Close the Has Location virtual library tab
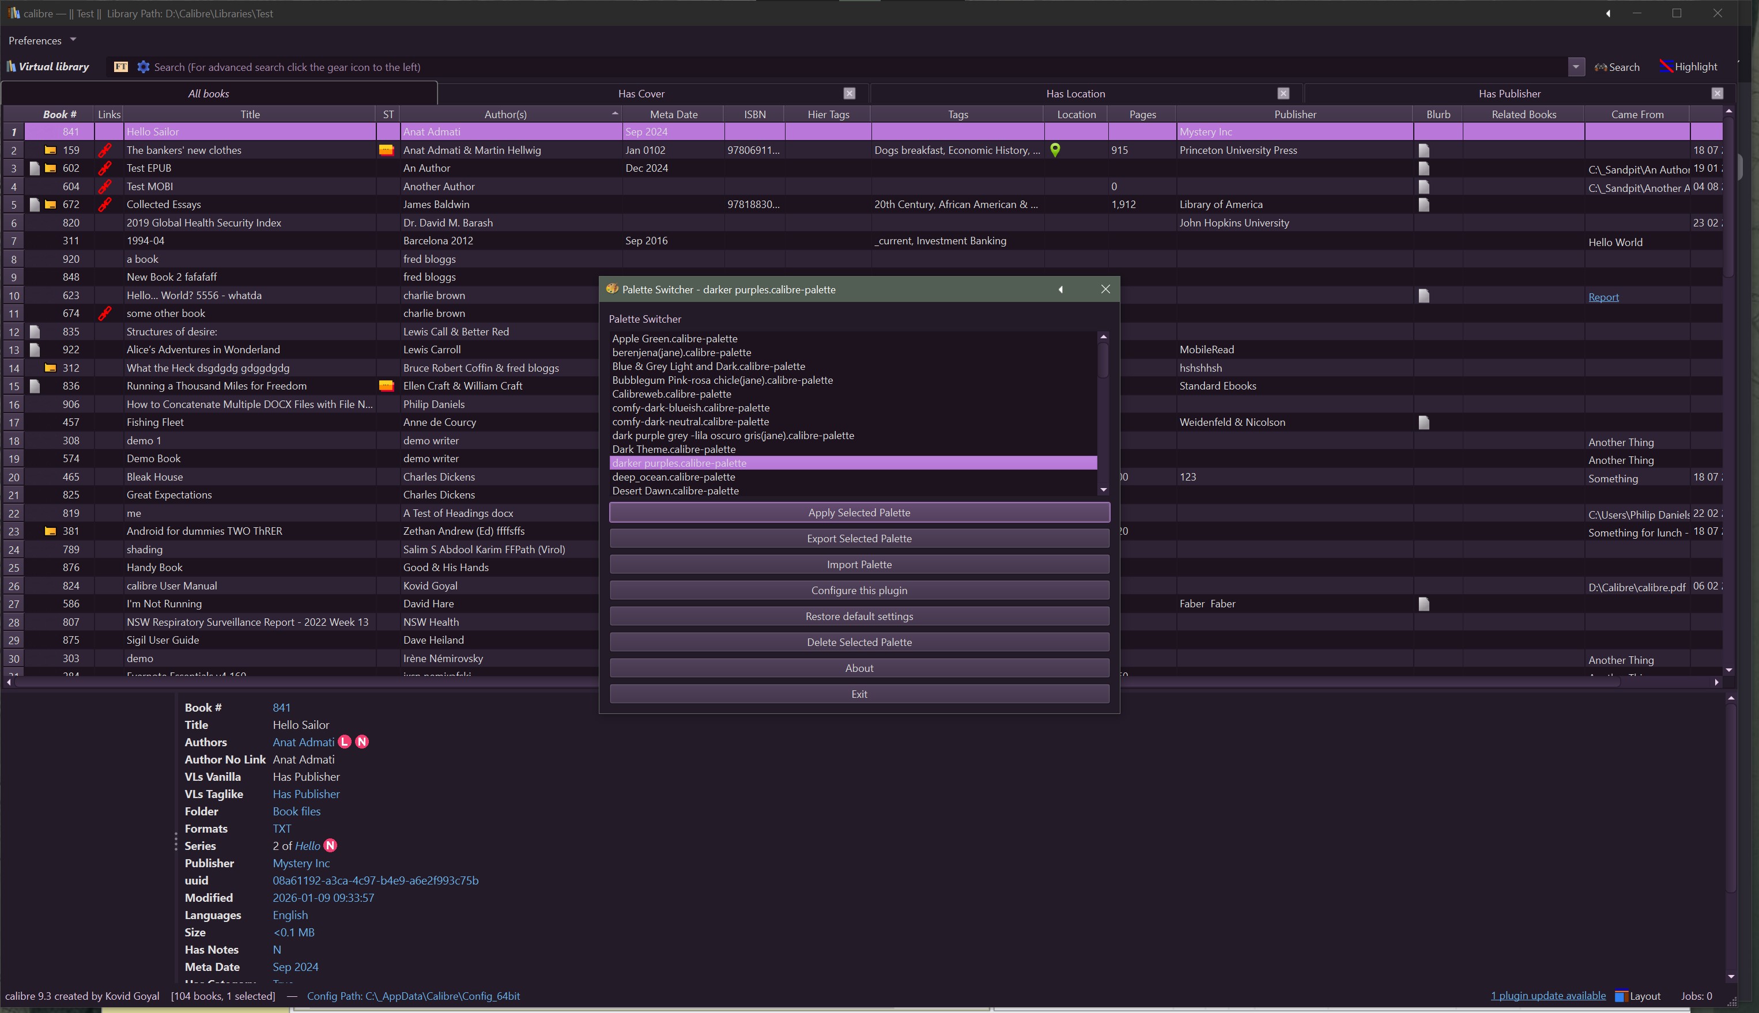 coord(1283,93)
